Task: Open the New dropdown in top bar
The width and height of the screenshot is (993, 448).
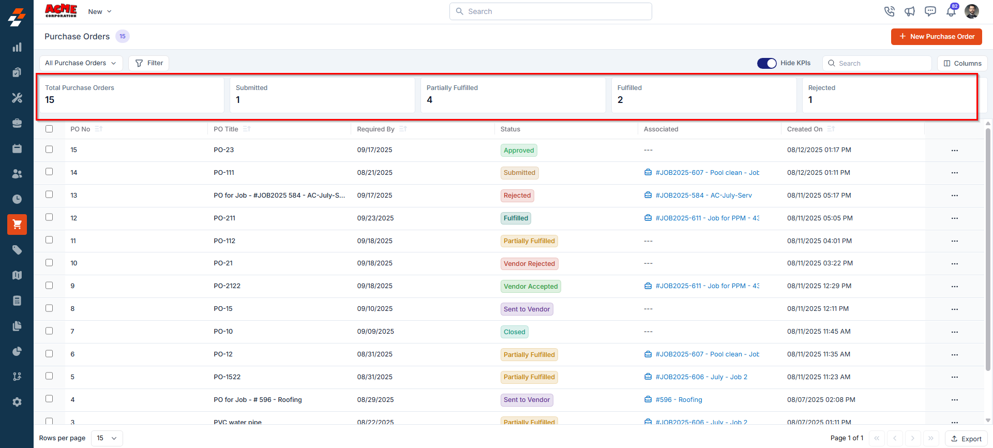Action: click(x=100, y=11)
